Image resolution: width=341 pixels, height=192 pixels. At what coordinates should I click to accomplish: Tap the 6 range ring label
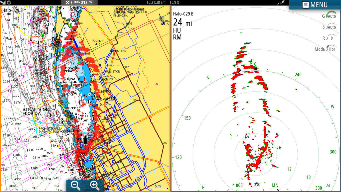271,161
